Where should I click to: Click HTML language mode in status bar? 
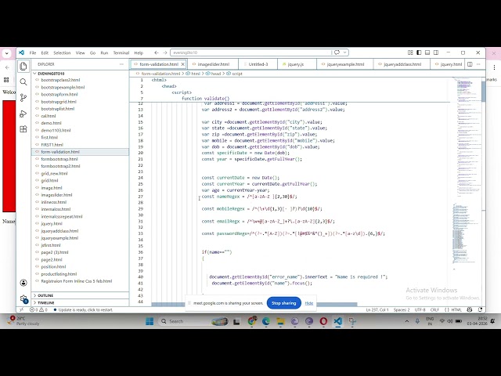click(454, 310)
